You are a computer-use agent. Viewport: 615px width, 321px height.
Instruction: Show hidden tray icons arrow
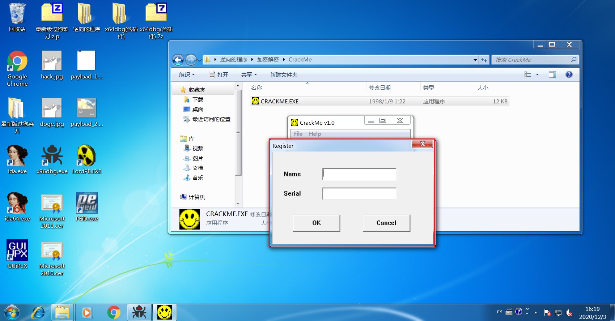click(535, 312)
